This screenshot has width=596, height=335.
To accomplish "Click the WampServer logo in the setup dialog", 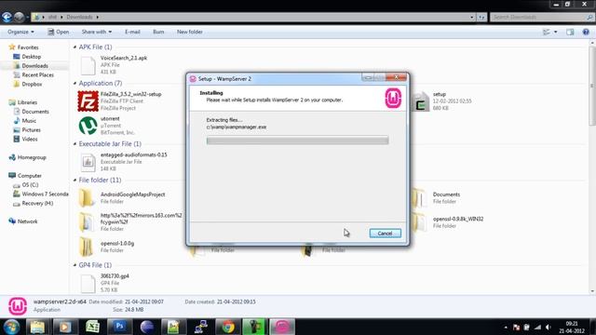I will [393, 98].
